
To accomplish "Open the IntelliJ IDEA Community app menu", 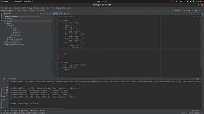I will (x=22, y=1).
